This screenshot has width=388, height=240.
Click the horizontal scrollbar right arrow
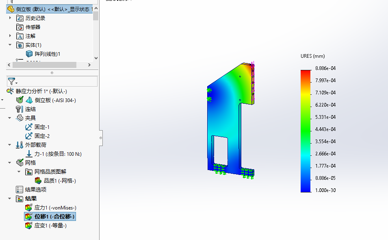[x=89, y=65]
